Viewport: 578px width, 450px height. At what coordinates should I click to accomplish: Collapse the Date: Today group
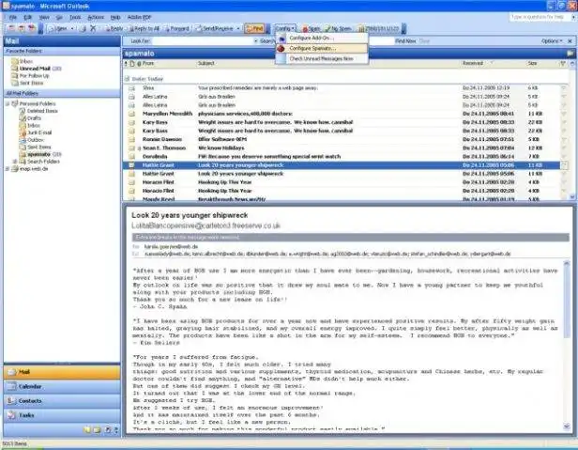click(127, 79)
